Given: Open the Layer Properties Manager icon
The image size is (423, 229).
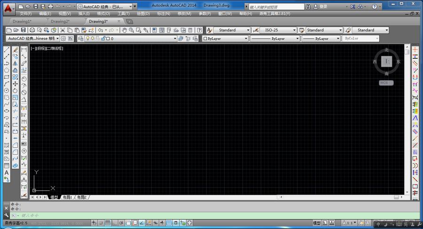Looking at the screenshot, I should tap(80, 39).
